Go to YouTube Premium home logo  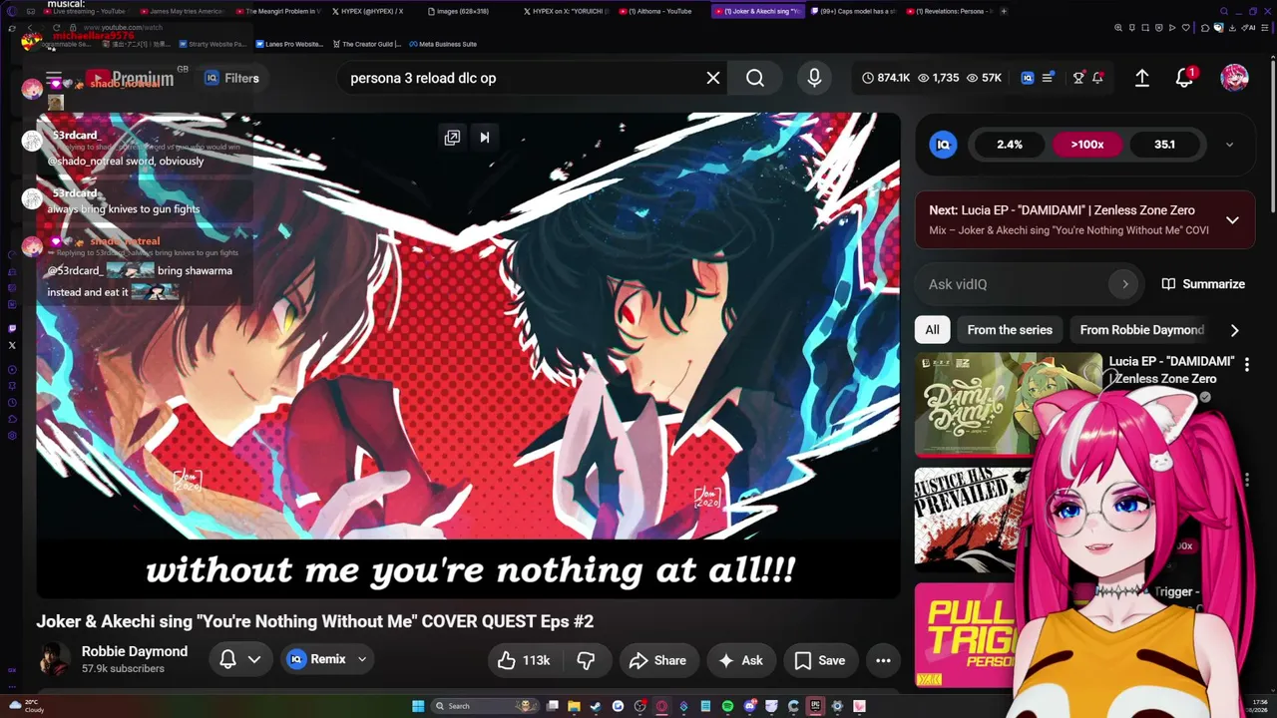pos(130,78)
